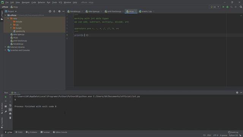Image resolution: width=243 pixels, height=137 pixels.
Task: Open the Edit menu
Action: click(12, 3)
